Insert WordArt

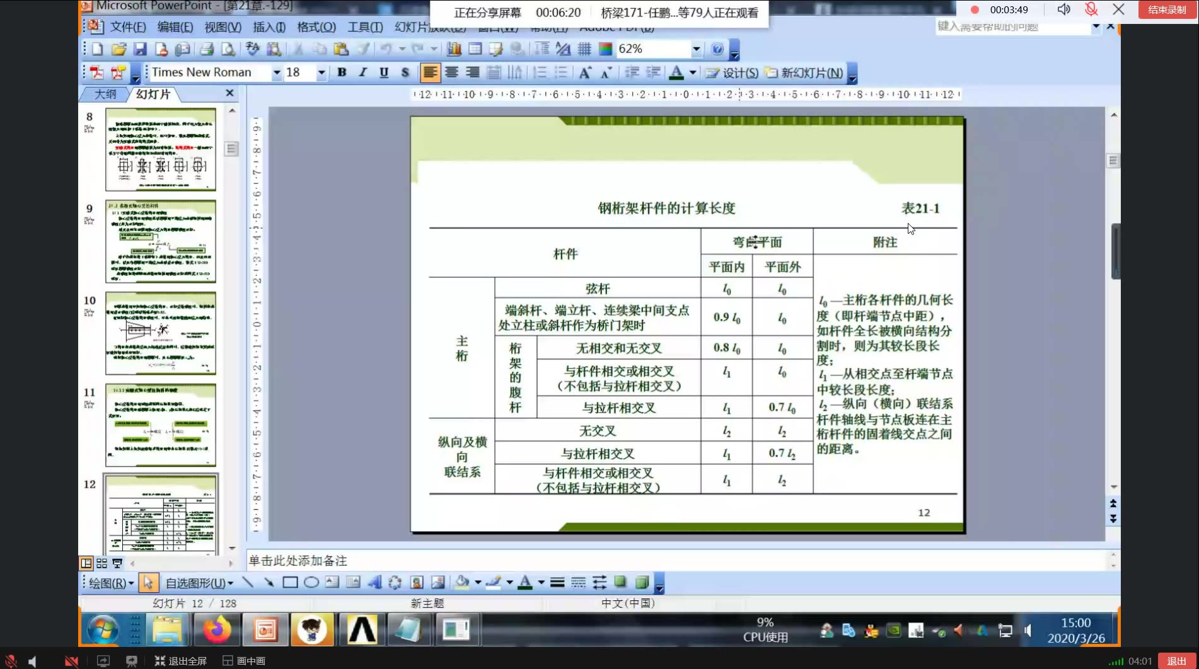[x=374, y=583]
